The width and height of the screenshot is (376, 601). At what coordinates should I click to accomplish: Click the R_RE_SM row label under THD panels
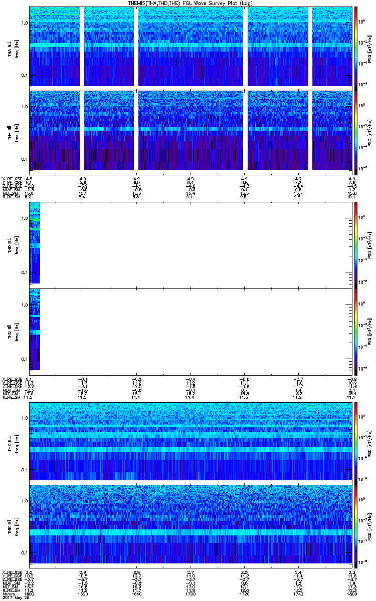pos(11,397)
